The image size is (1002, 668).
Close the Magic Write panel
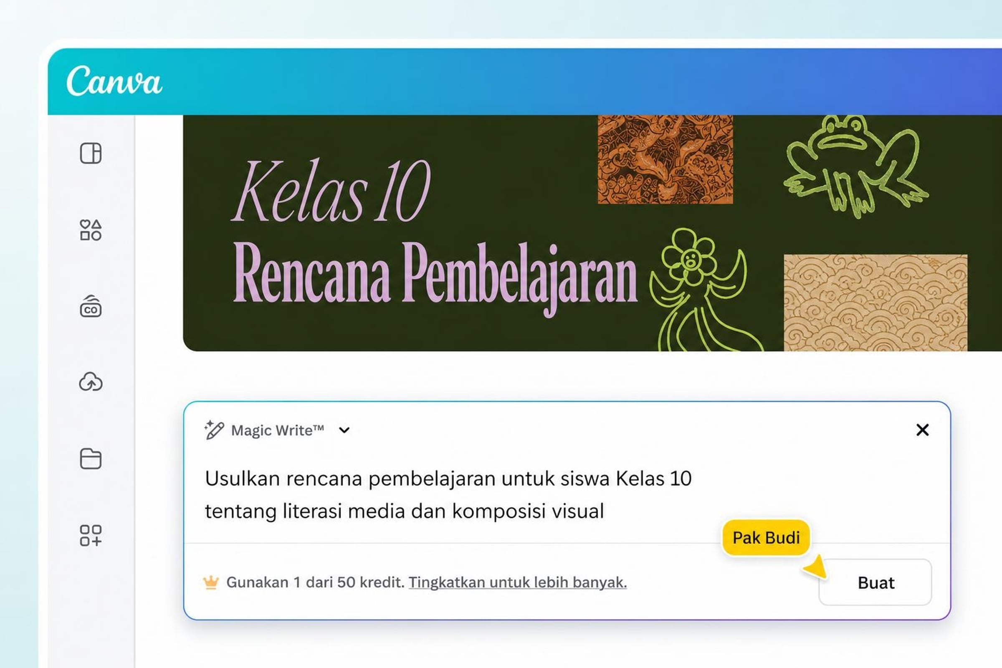tap(922, 430)
